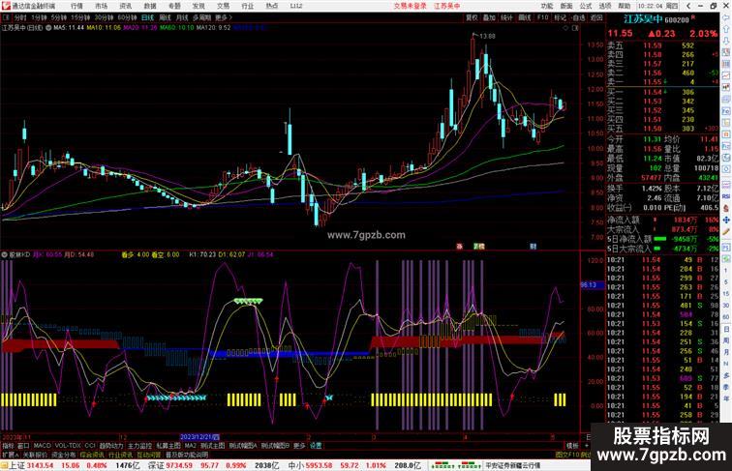Switch chart to 60分钟 period
The height and width of the screenshot is (471, 732).
click(x=128, y=17)
